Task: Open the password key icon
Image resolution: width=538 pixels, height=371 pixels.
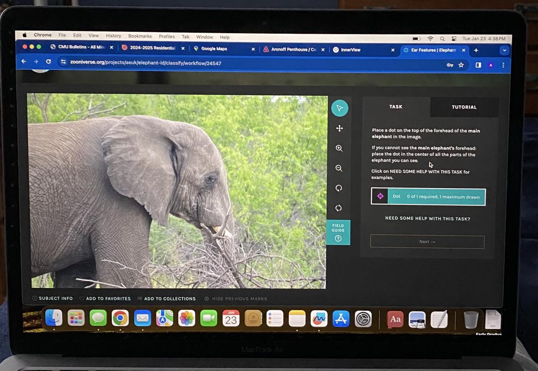Action: (450, 65)
